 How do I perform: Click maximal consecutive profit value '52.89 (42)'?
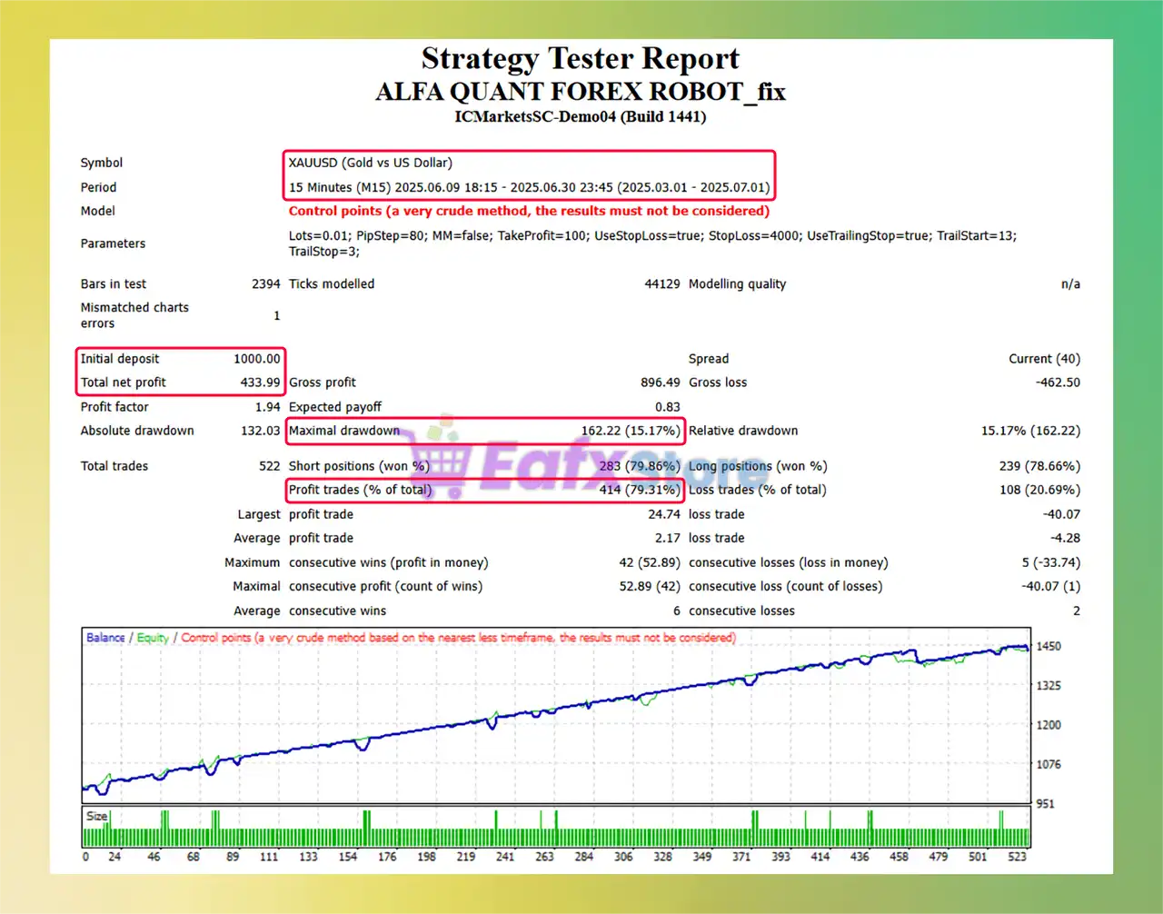[649, 586]
